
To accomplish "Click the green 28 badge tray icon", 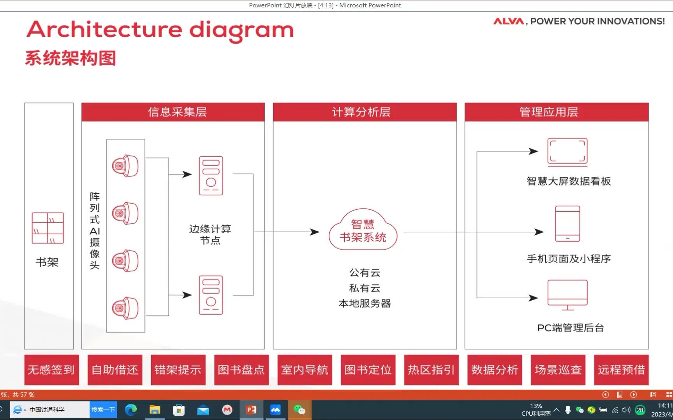I will click(640, 410).
